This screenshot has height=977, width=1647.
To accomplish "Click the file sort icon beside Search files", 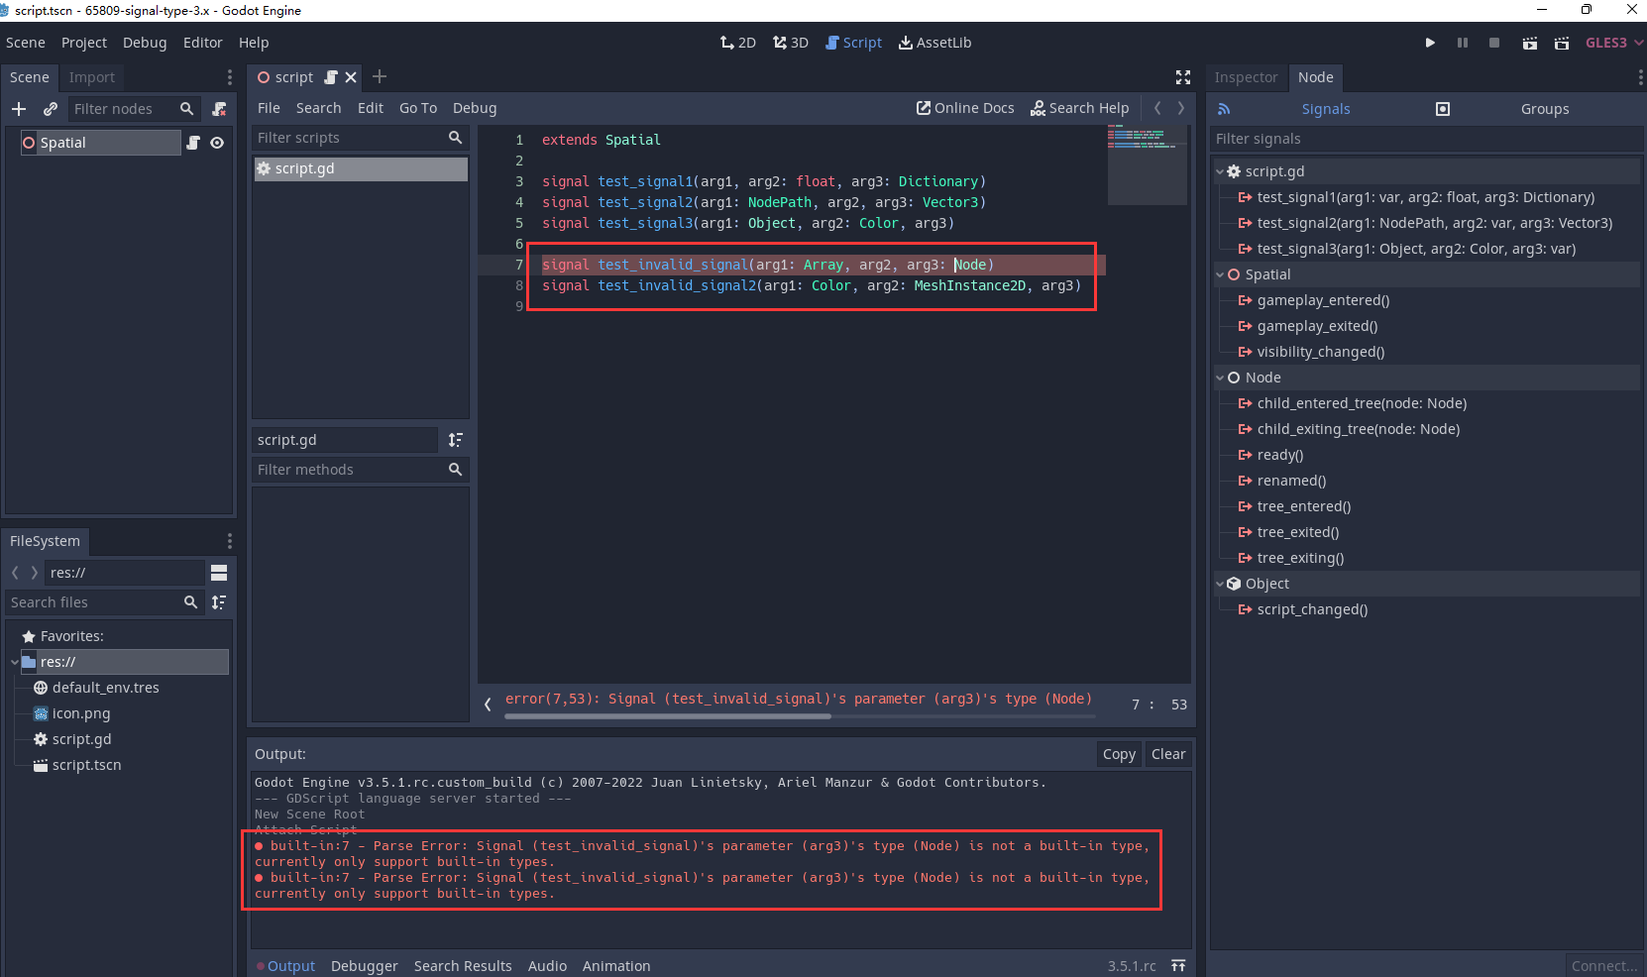I will tap(219, 602).
